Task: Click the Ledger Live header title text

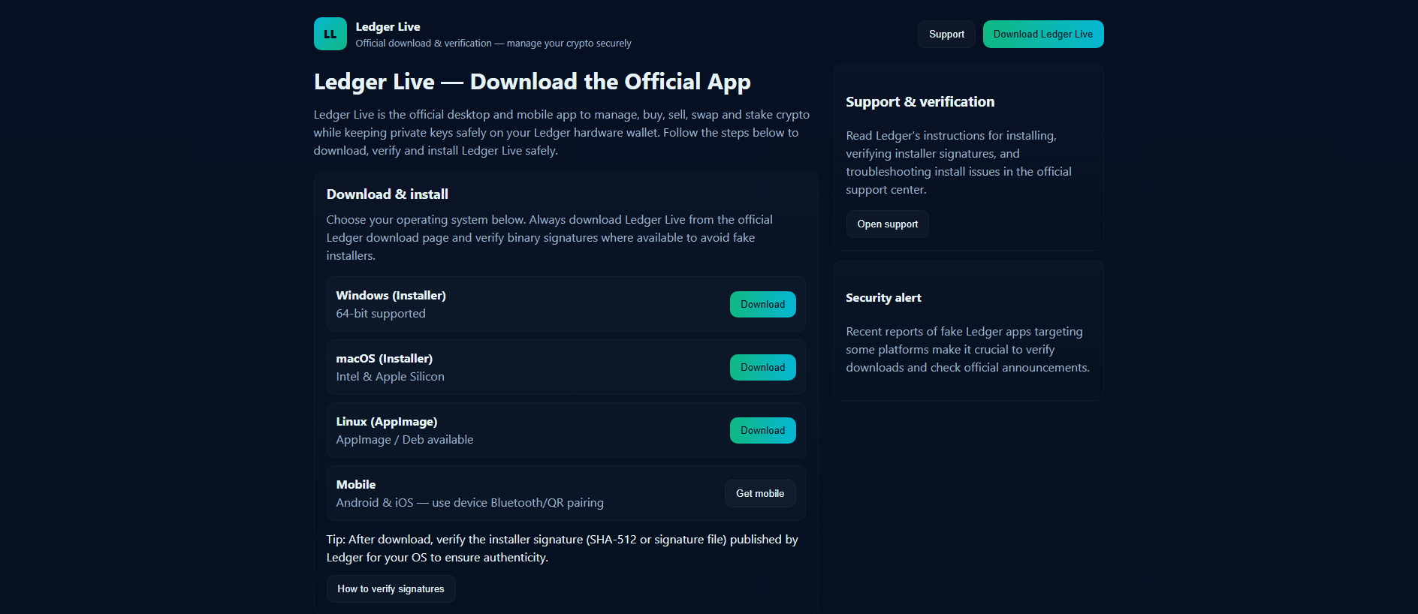Action: [388, 27]
